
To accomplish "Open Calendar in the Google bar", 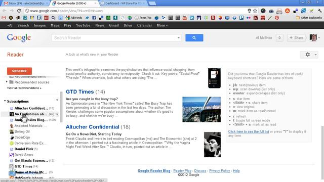I will [x=144, y=25].
